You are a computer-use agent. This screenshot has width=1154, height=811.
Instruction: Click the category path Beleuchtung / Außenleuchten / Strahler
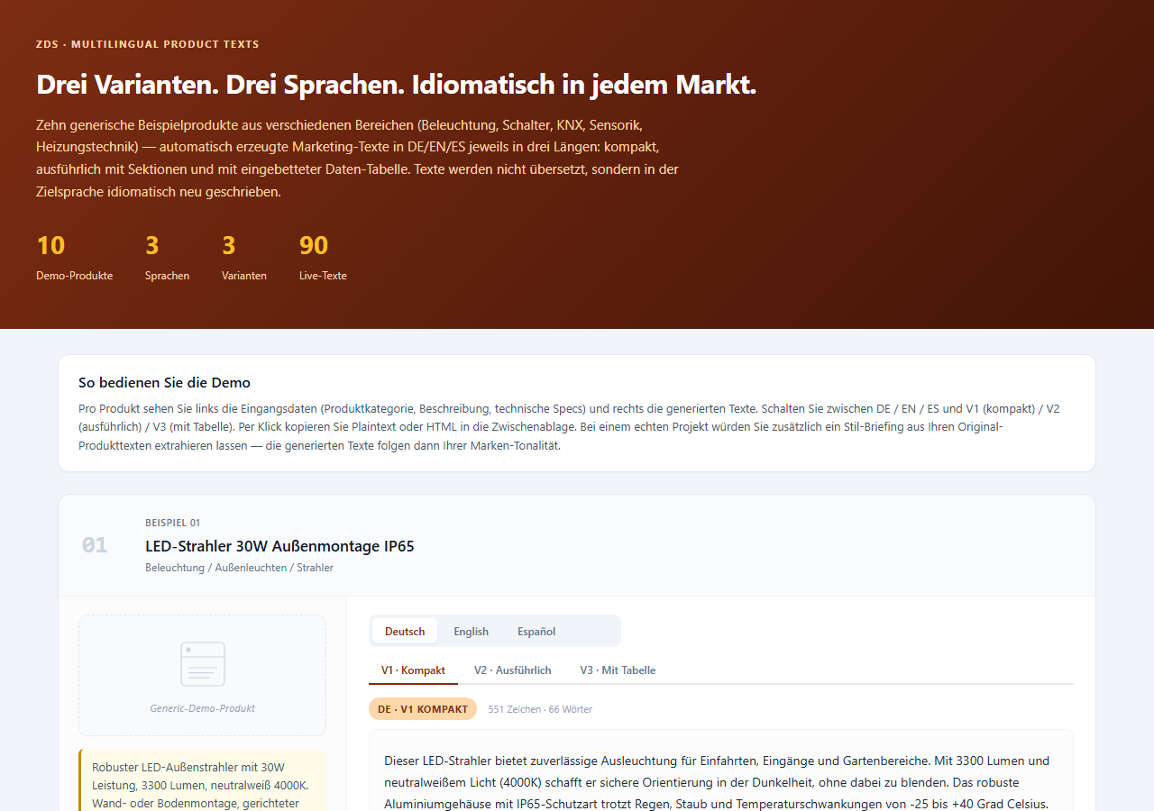(x=239, y=568)
